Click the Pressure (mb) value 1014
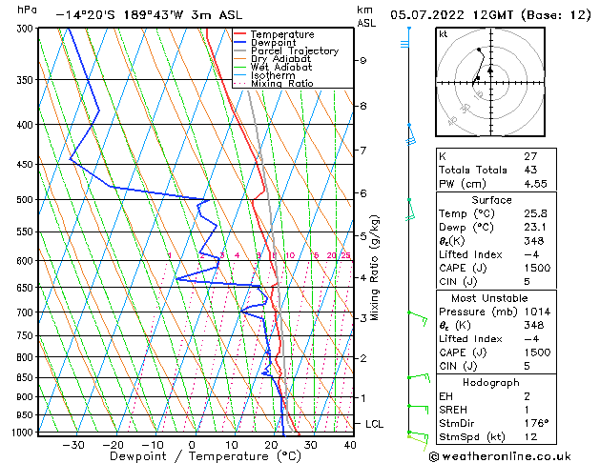 click(537, 312)
